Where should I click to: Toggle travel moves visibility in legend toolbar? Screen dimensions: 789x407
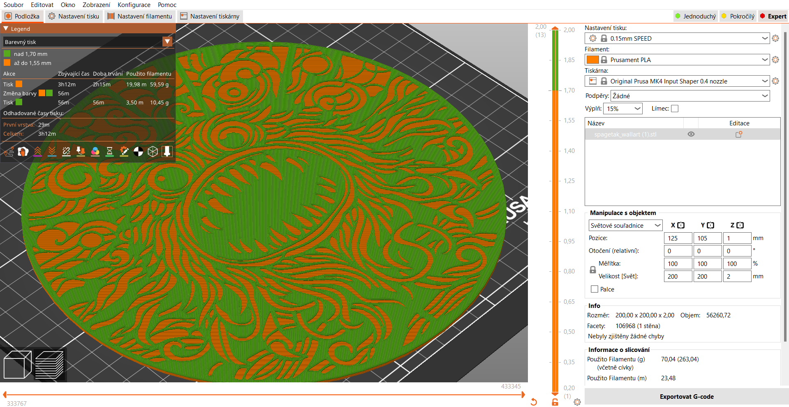(x=9, y=152)
